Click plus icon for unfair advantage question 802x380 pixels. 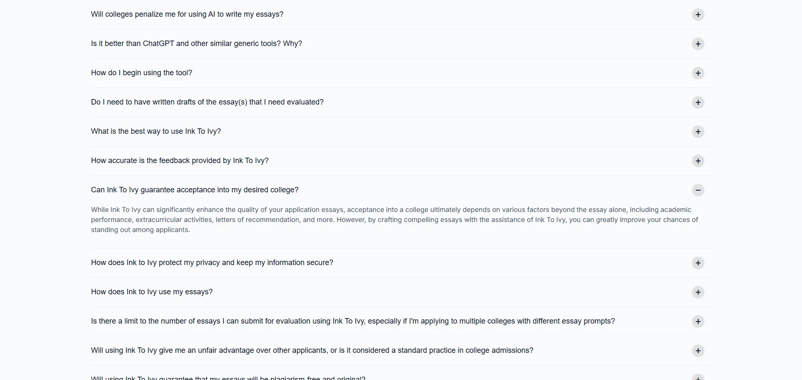coord(698,351)
